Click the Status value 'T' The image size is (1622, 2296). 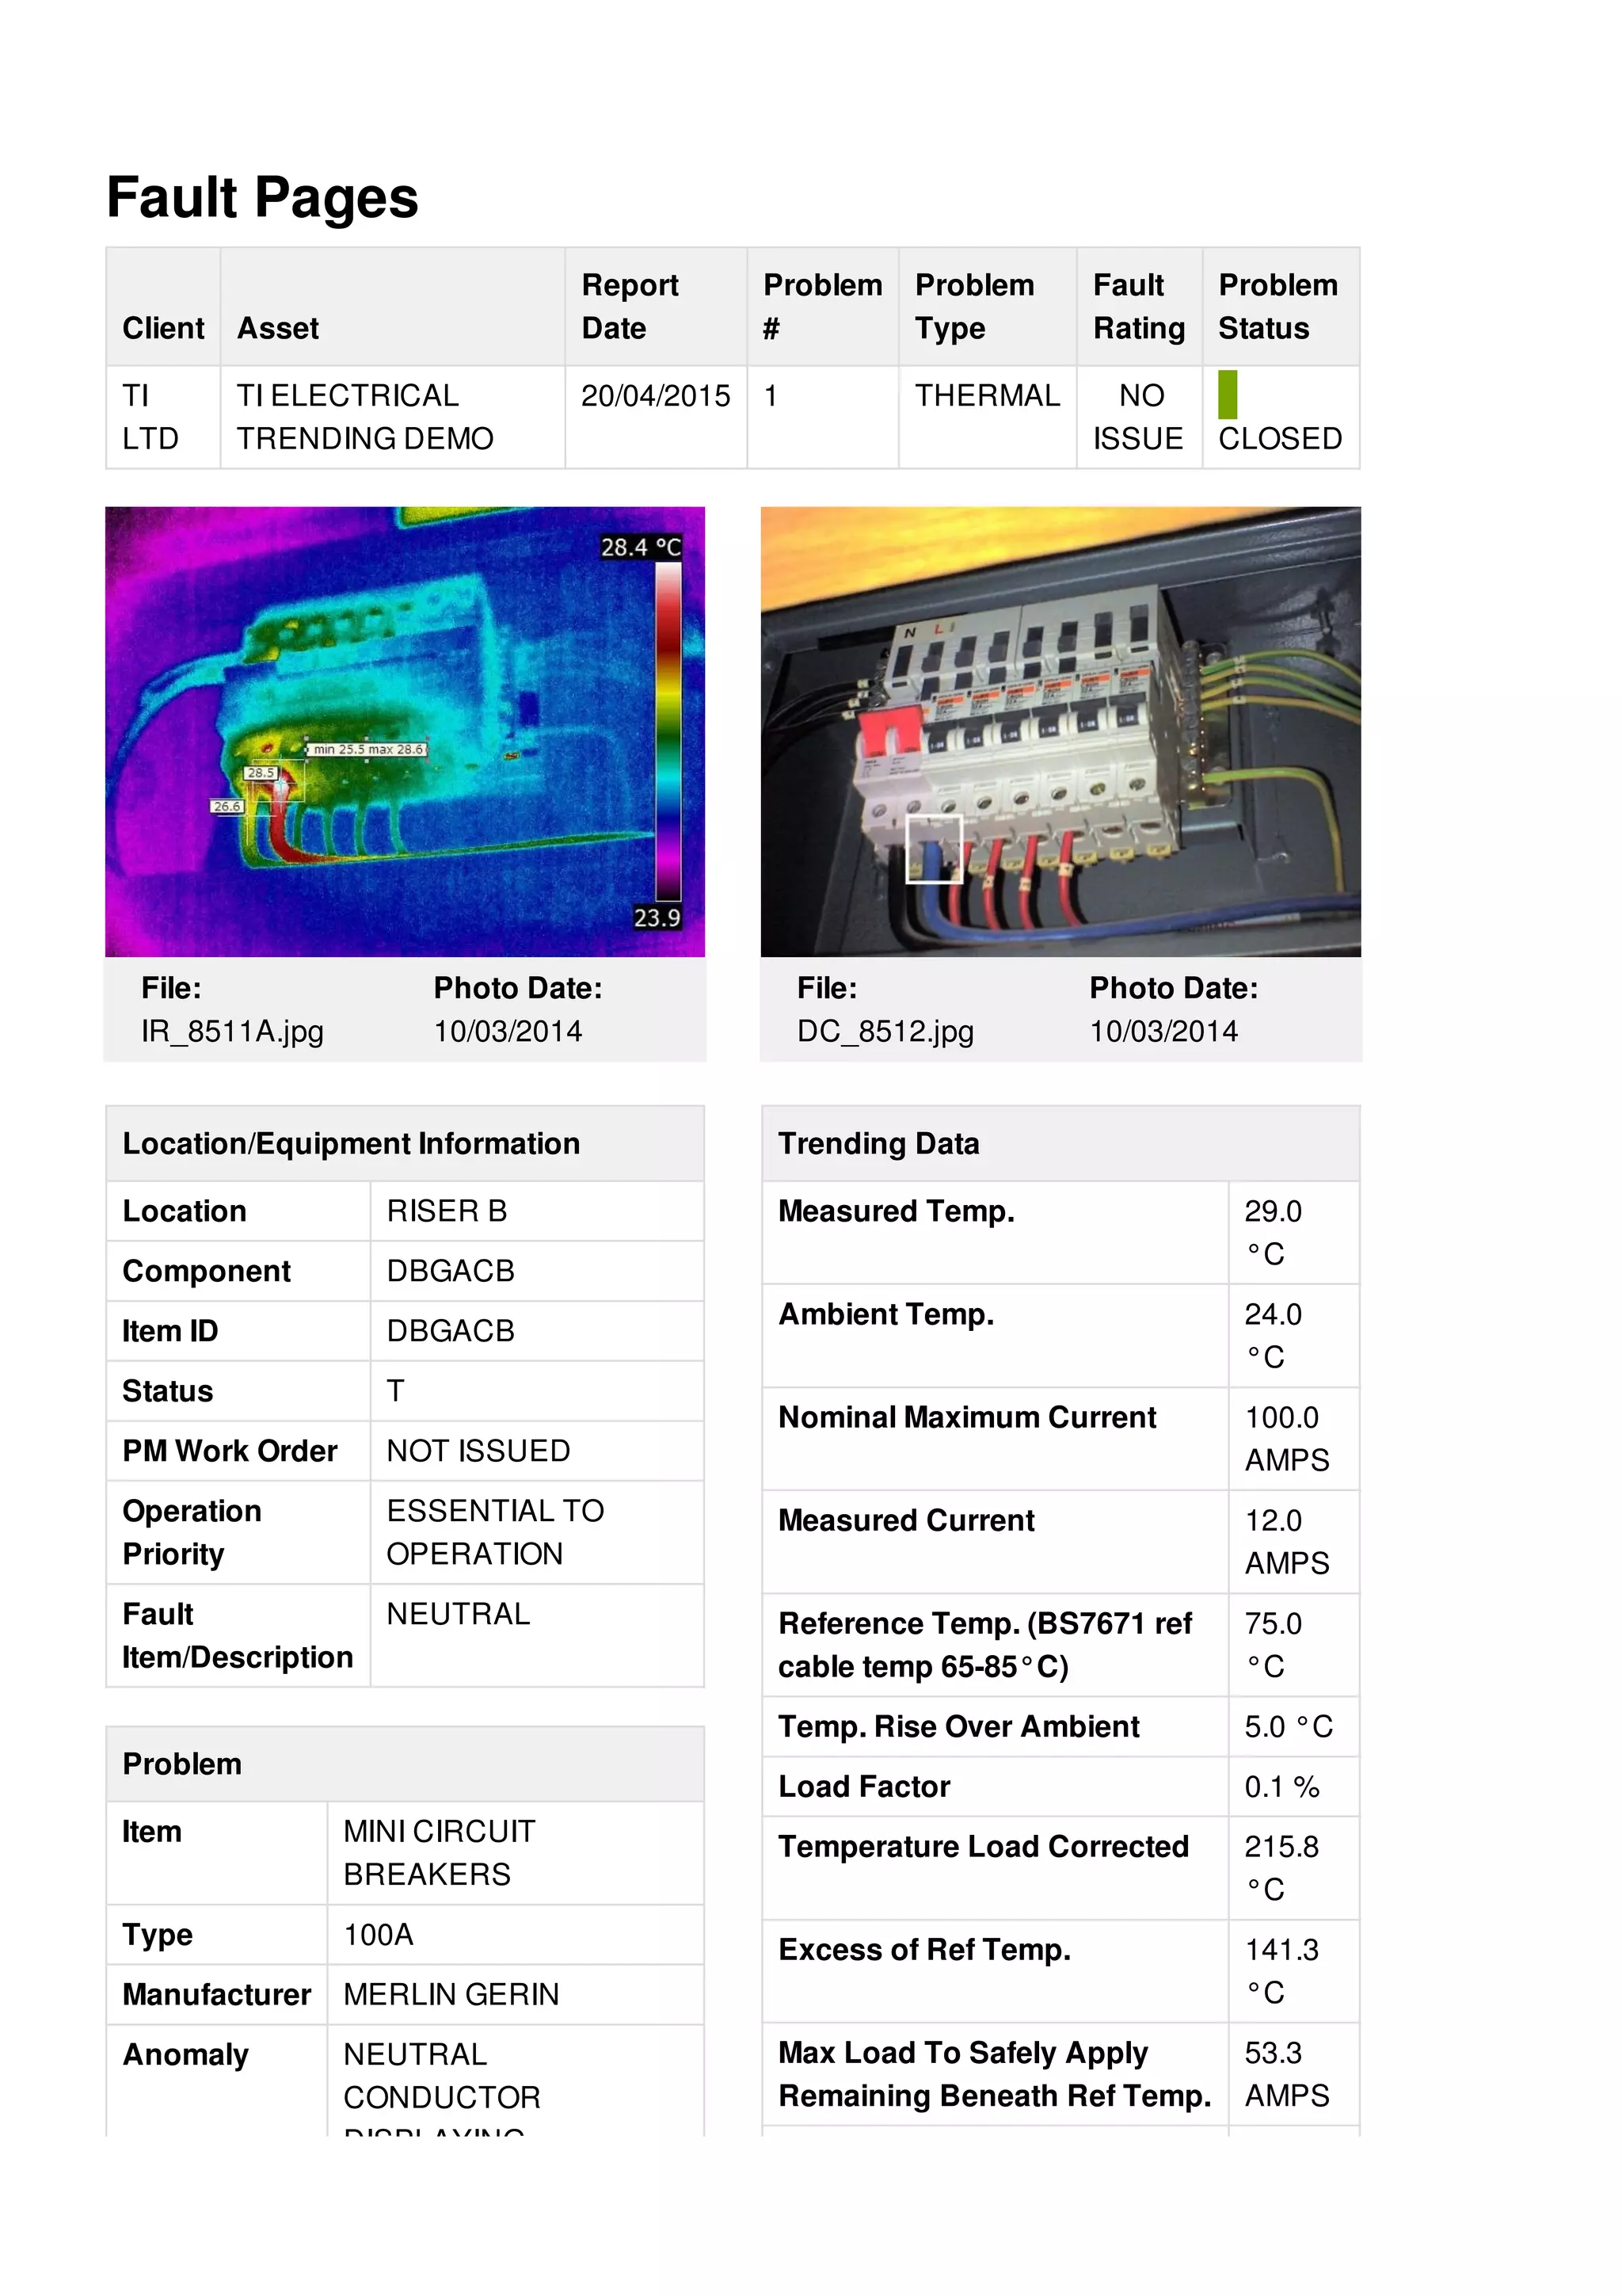(x=396, y=1391)
